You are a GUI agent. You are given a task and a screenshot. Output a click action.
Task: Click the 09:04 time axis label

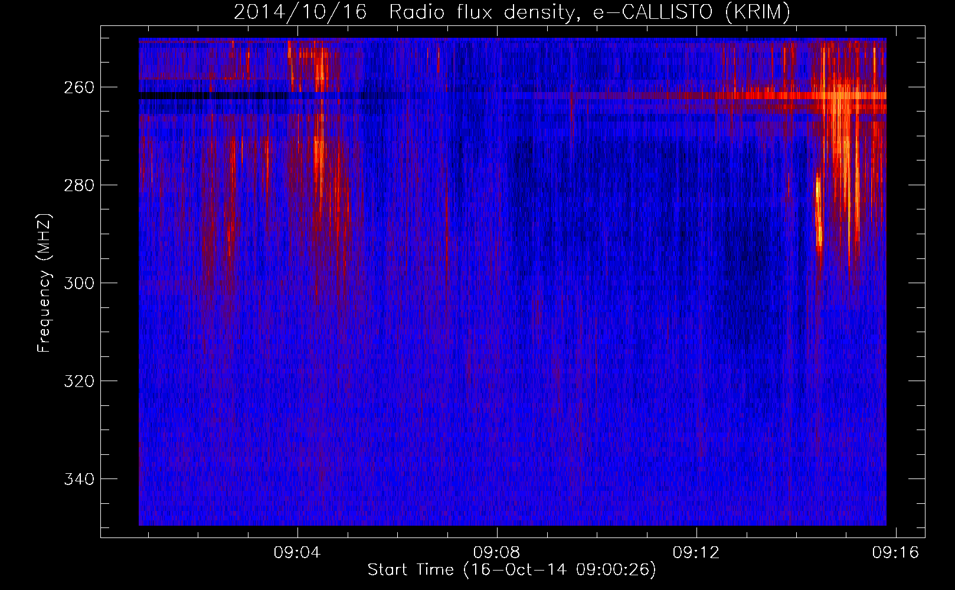[x=297, y=552]
